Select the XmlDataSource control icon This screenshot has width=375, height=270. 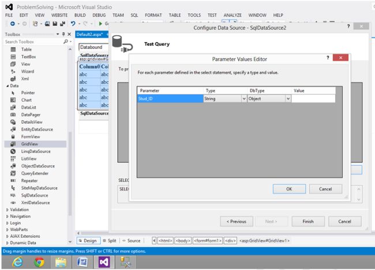tap(13, 203)
